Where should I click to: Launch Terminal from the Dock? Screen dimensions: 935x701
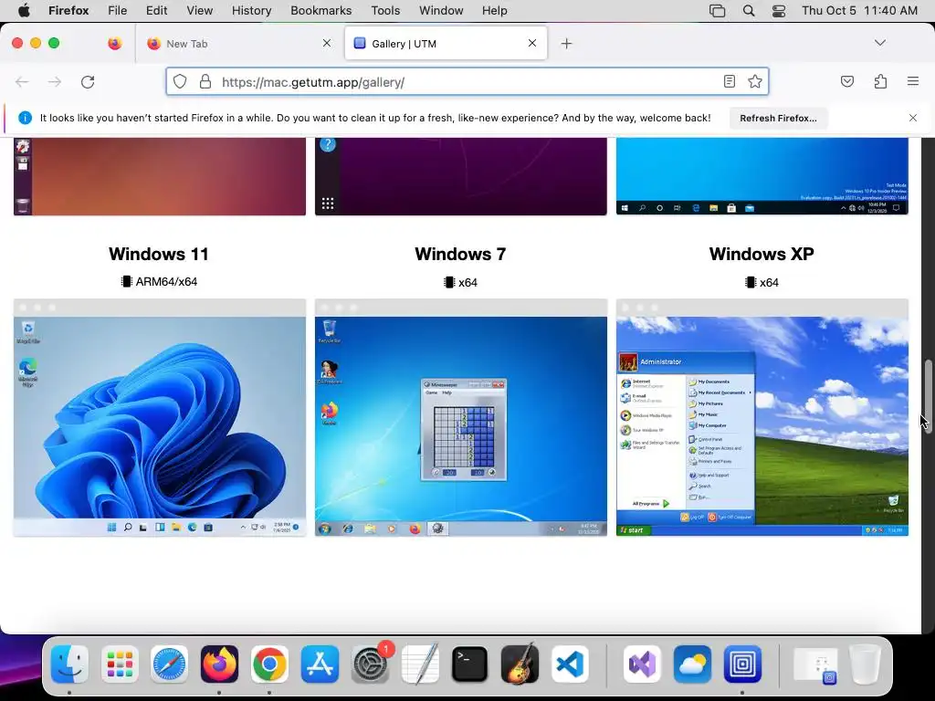pos(470,664)
